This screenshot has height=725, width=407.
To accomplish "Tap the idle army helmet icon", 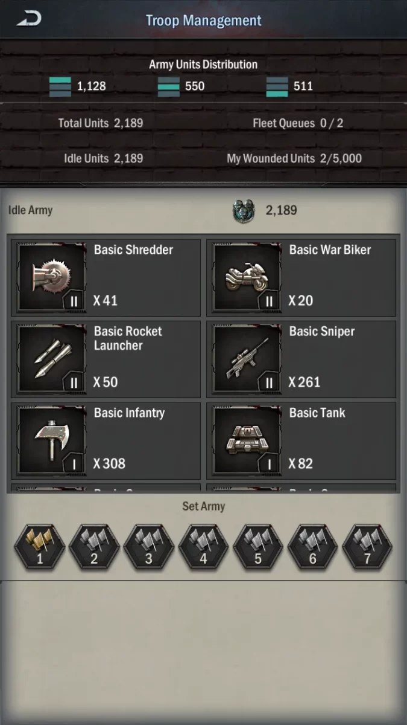I will (244, 211).
